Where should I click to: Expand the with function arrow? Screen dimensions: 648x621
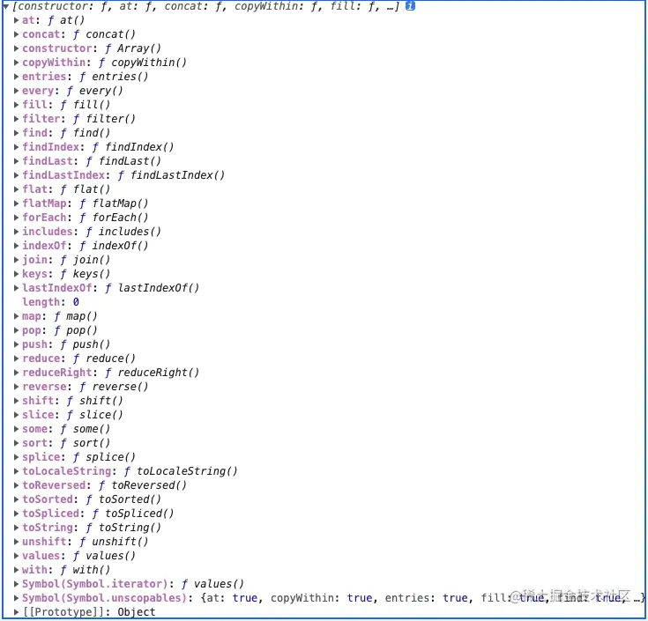[x=16, y=569]
